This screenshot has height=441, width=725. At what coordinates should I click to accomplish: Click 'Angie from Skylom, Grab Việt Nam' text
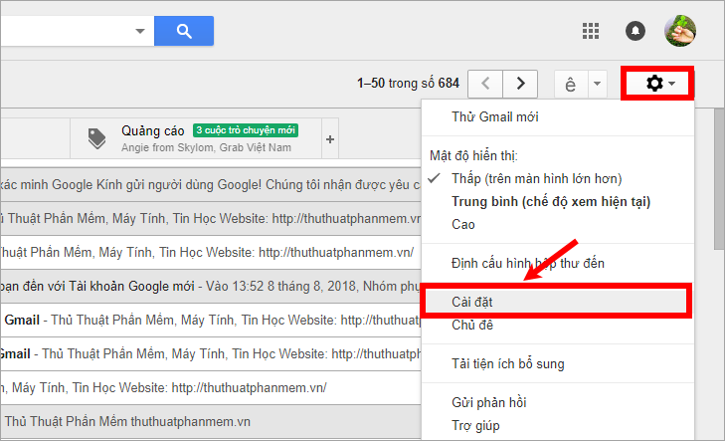(206, 147)
